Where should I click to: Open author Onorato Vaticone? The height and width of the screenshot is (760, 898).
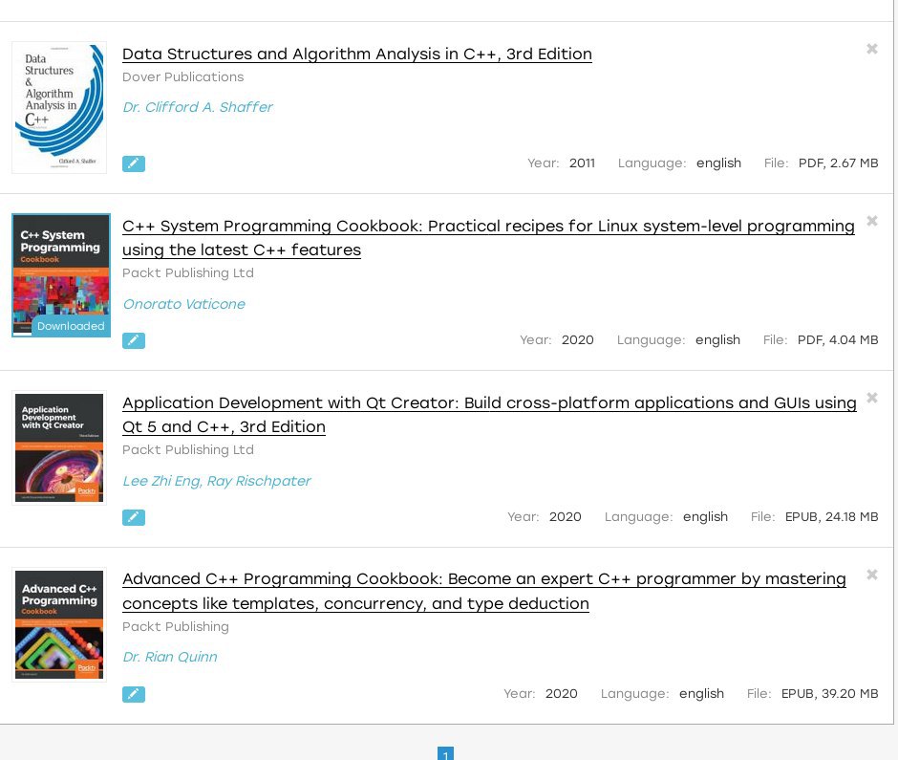pos(183,304)
